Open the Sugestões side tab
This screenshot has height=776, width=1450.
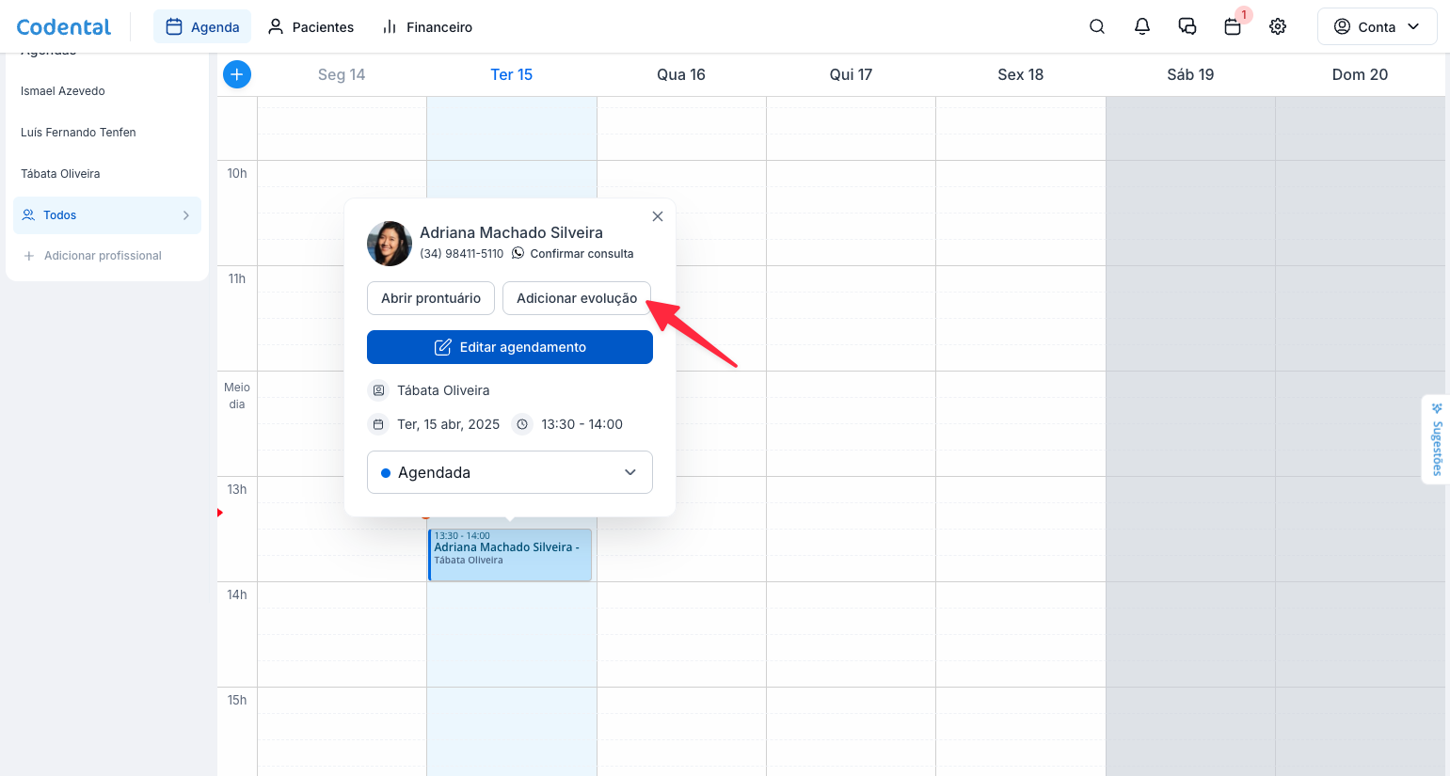1437,440
